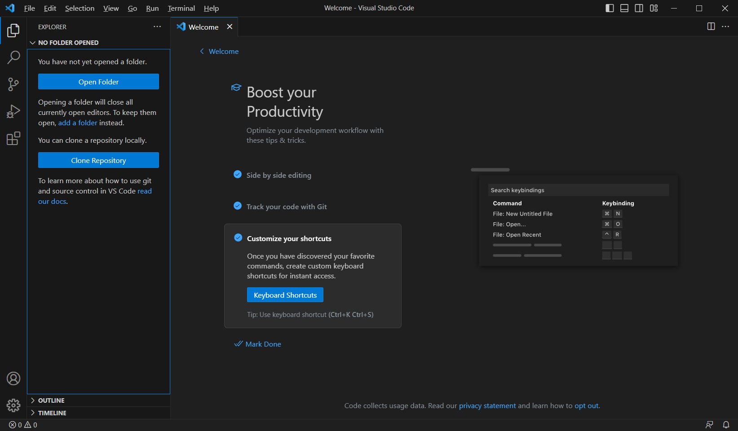Open the Edit menu
This screenshot has width=738, height=431.
tap(50, 8)
